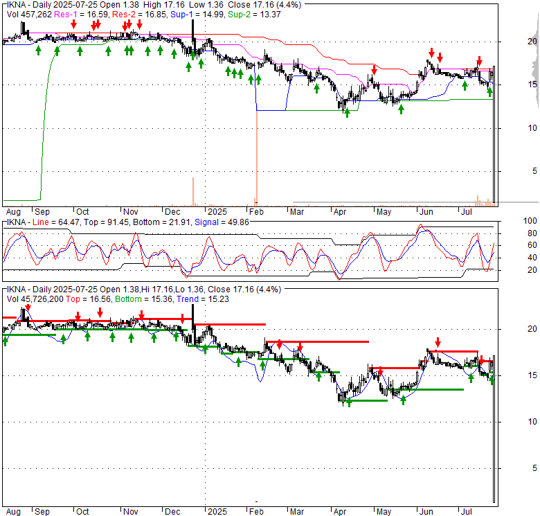
Task: Click the red down arrow above June peak, bottom chart
Action: tap(438, 341)
